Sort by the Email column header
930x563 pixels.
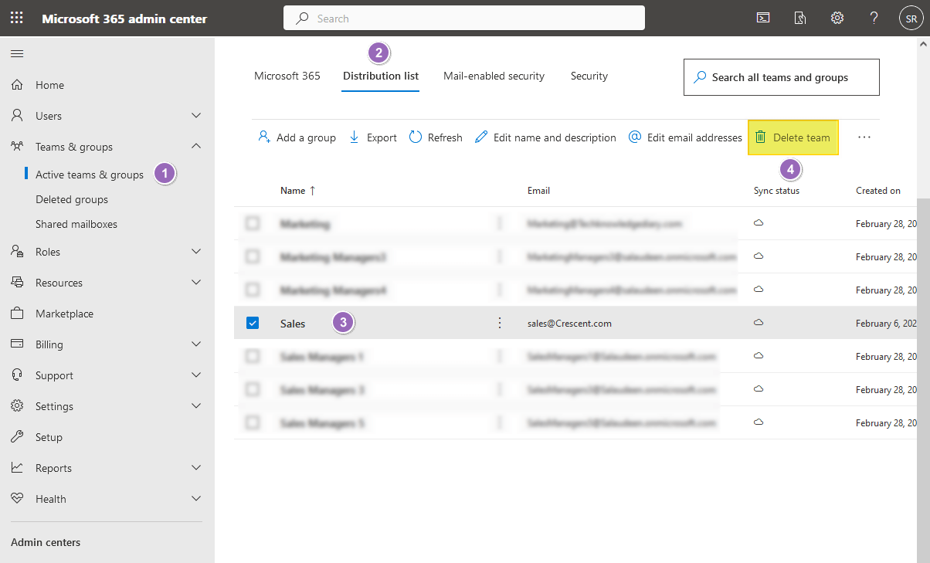coord(538,190)
